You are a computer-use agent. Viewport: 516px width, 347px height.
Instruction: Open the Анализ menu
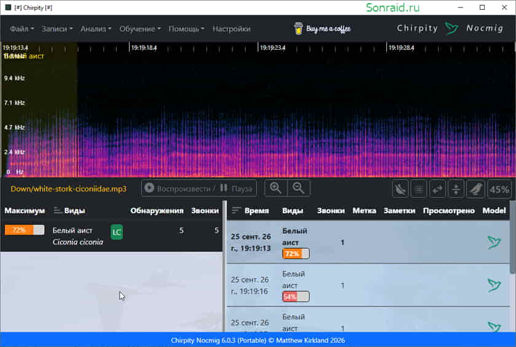coord(96,29)
